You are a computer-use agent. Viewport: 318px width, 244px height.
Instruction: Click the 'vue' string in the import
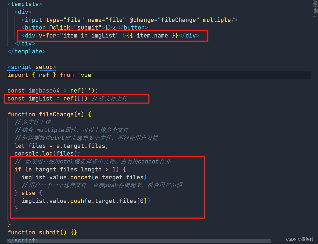click(x=86, y=75)
